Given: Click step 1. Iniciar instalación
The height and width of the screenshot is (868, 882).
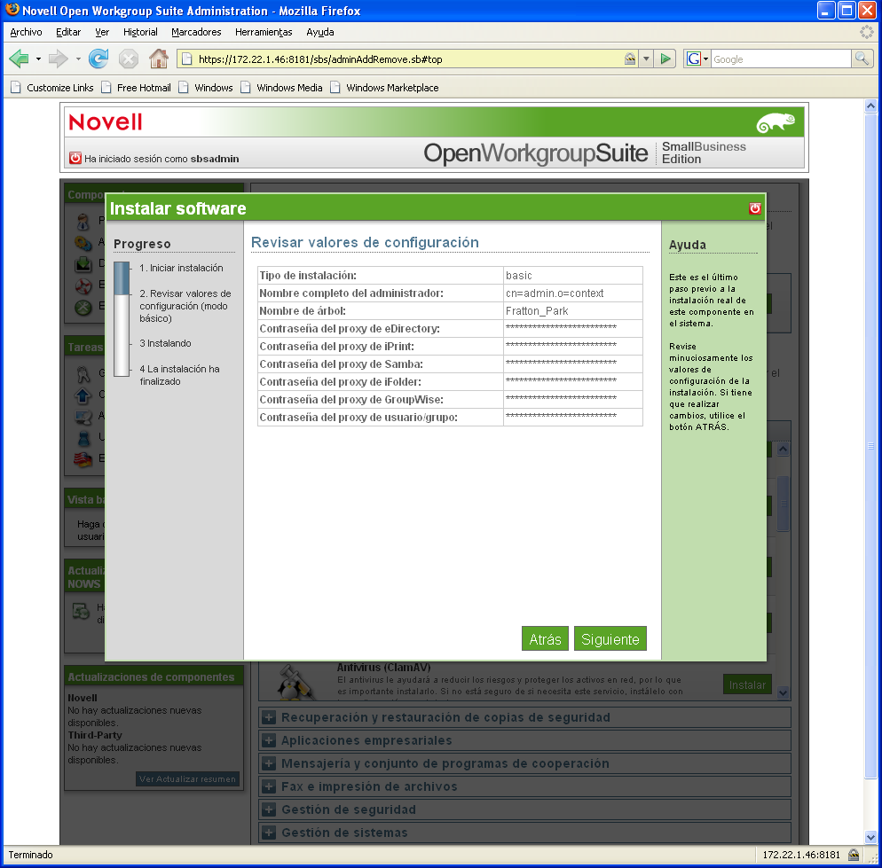Looking at the screenshot, I should [181, 268].
